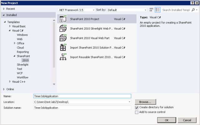The height and width of the screenshot is (125, 200).
Task: Collapse the Visual C# node
Action: (10, 31)
